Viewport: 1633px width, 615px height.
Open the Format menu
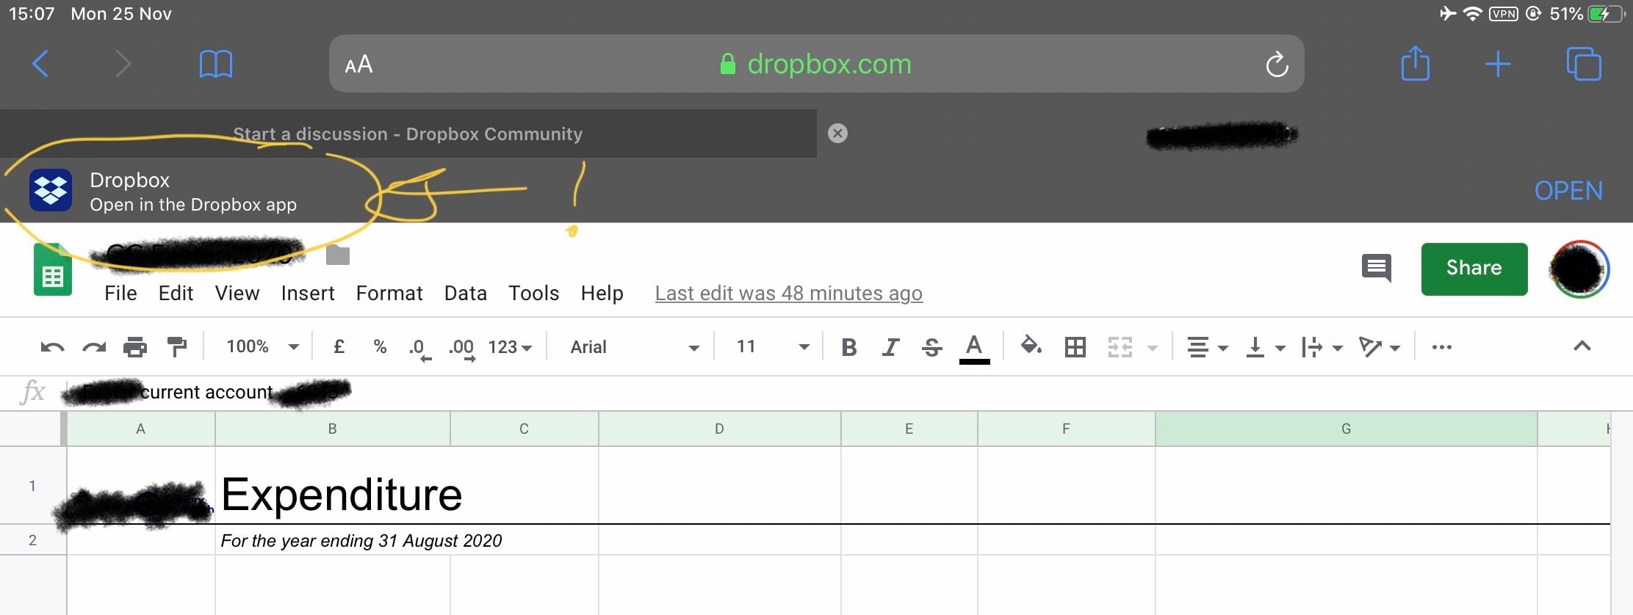pos(389,294)
